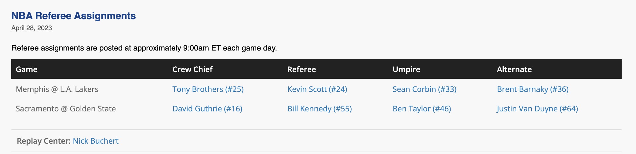Select the Memphis @ L.A. Lakers game cell
The height and width of the screenshot is (154, 636).
tap(57, 89)
